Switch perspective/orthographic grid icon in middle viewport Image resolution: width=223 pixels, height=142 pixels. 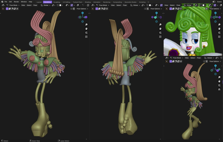pyautogui.click(x=160, y=37)
